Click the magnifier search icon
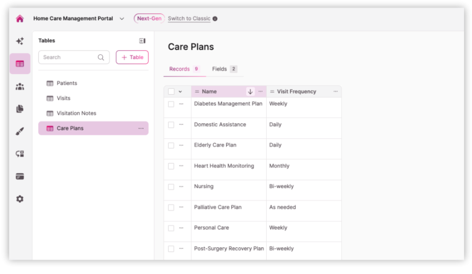472x274 pixels. (x=101, y=57)
